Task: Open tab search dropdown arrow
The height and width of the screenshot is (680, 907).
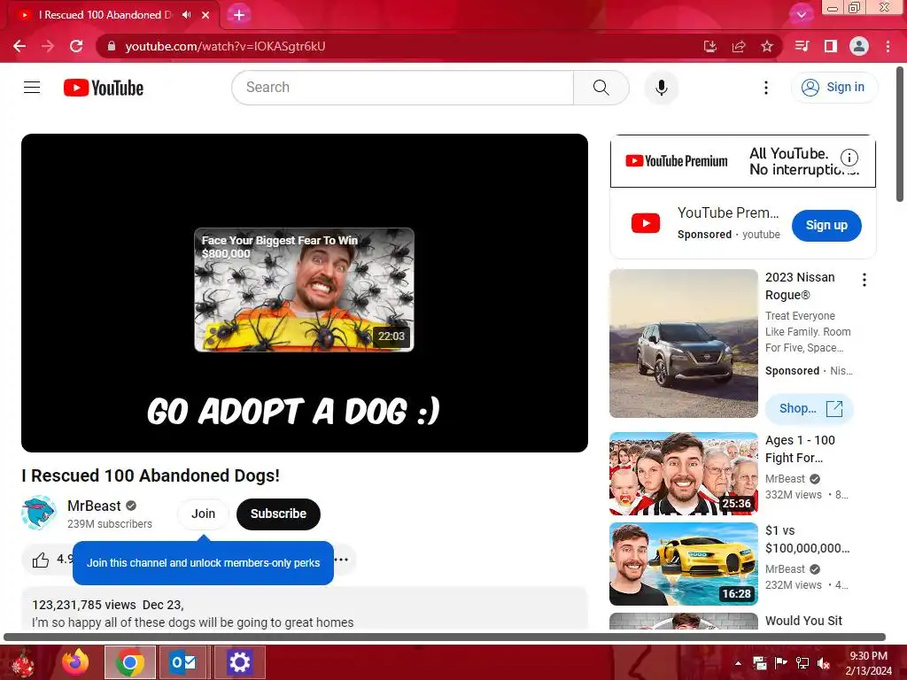Action: pyautogui.click(x=801, y=14)
